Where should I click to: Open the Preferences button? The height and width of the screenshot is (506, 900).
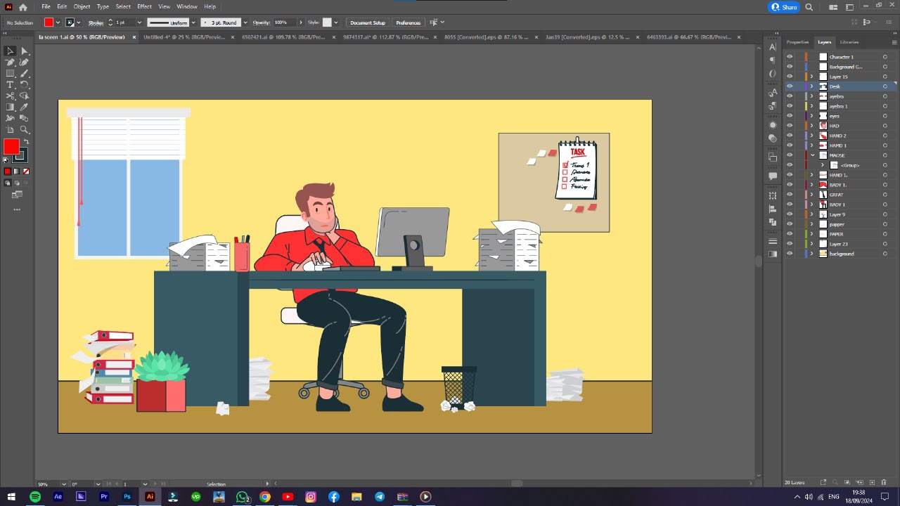tap(408, 22)
